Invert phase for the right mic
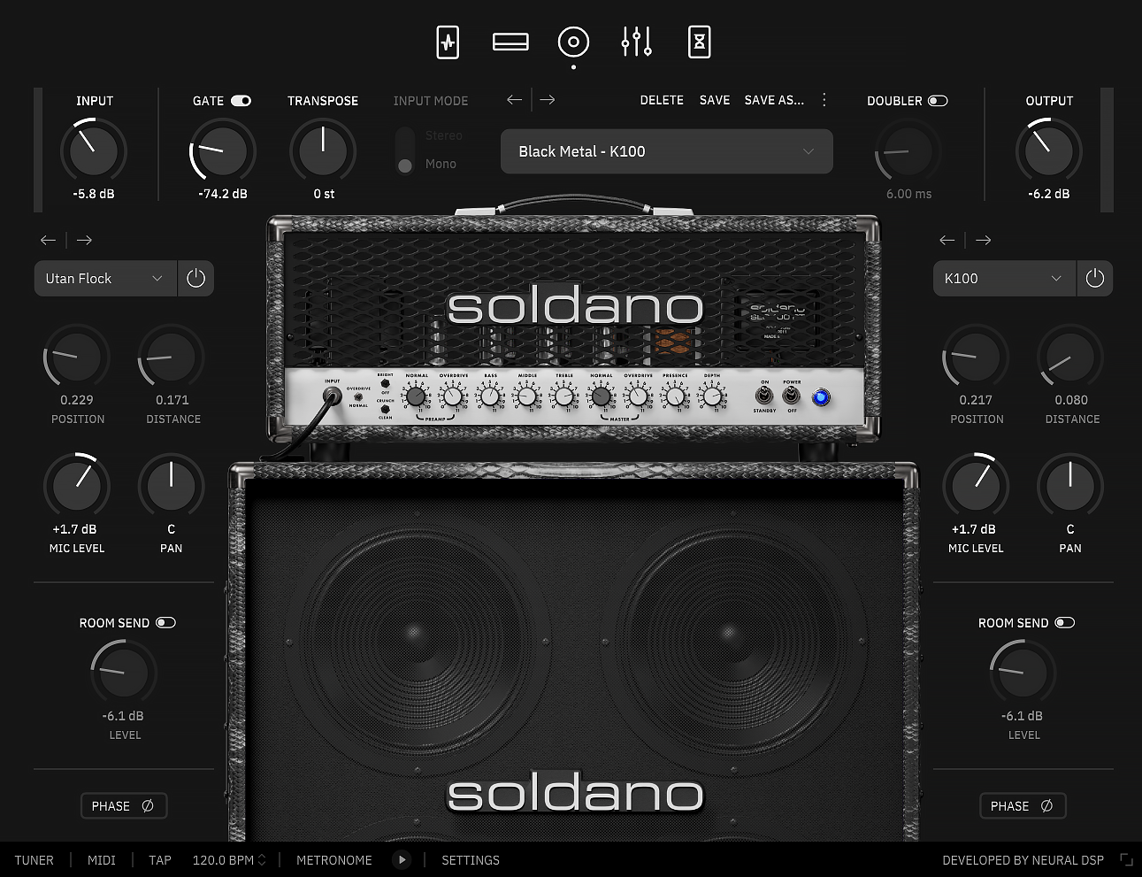Viewport: 1142px width, 877px height. tap(1023, 805)
